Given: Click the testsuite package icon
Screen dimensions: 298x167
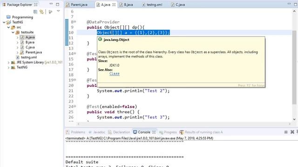Looking at the screenshot, I should point(18,32).
